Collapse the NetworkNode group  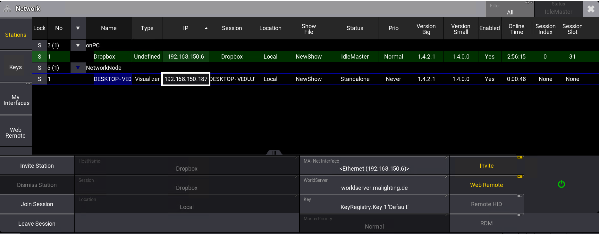78,68
